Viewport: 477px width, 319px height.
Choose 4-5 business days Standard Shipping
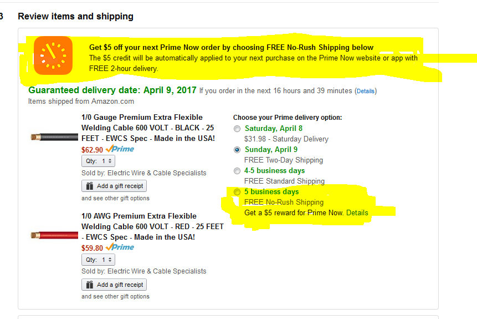(237, 171)
